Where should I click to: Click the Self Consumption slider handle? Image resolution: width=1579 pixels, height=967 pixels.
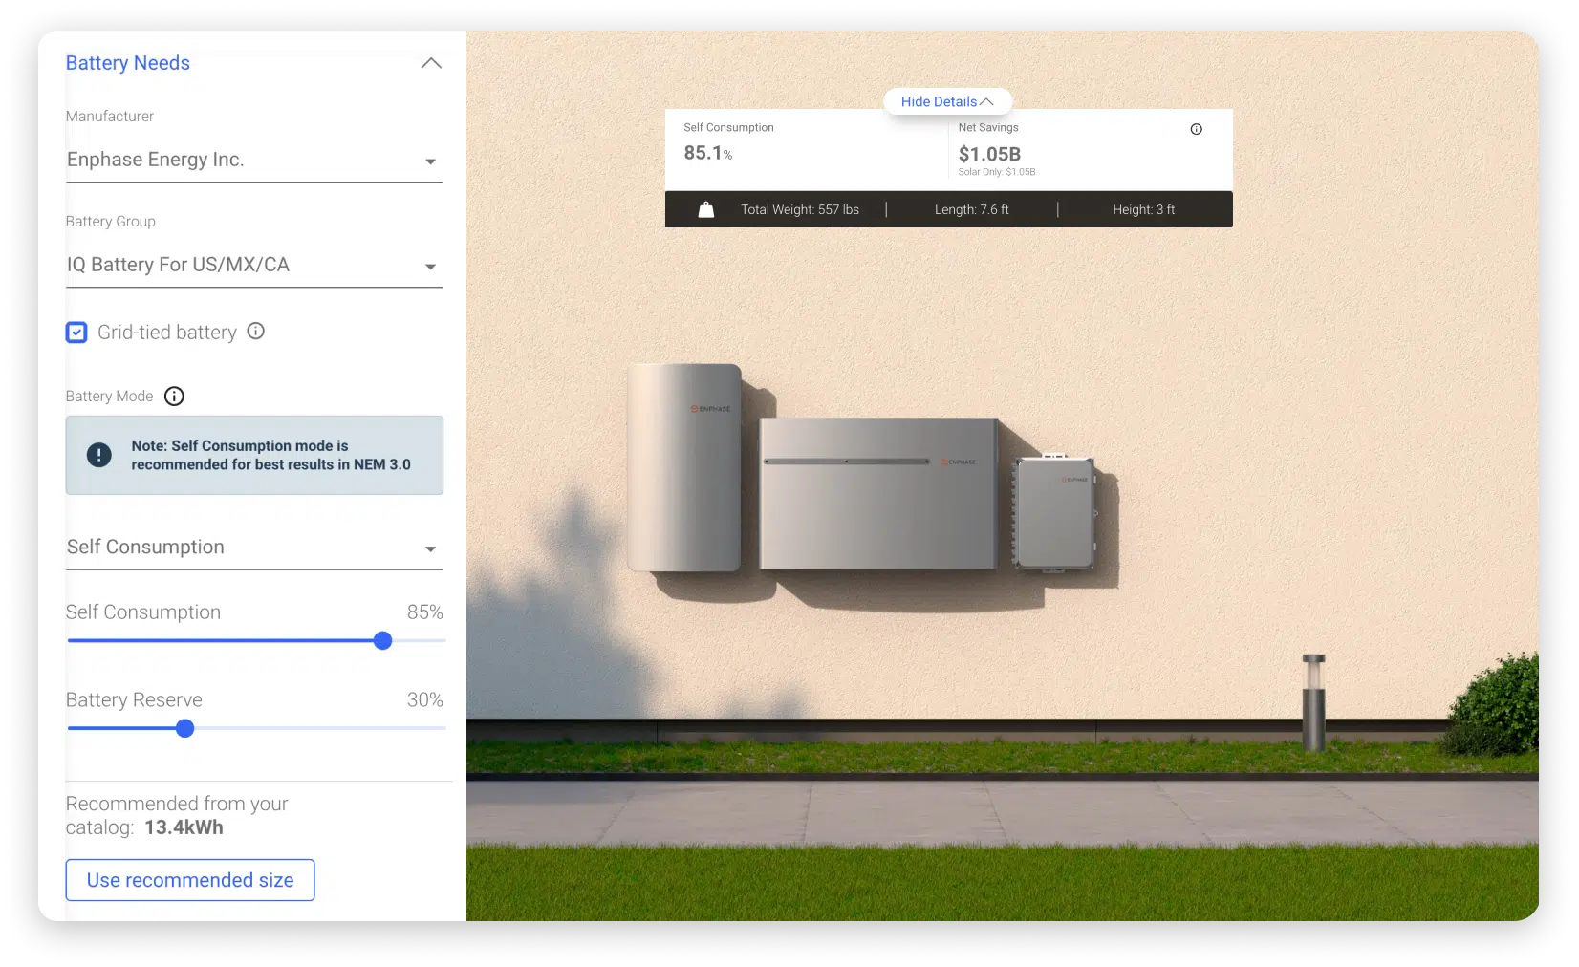(383, 641)
